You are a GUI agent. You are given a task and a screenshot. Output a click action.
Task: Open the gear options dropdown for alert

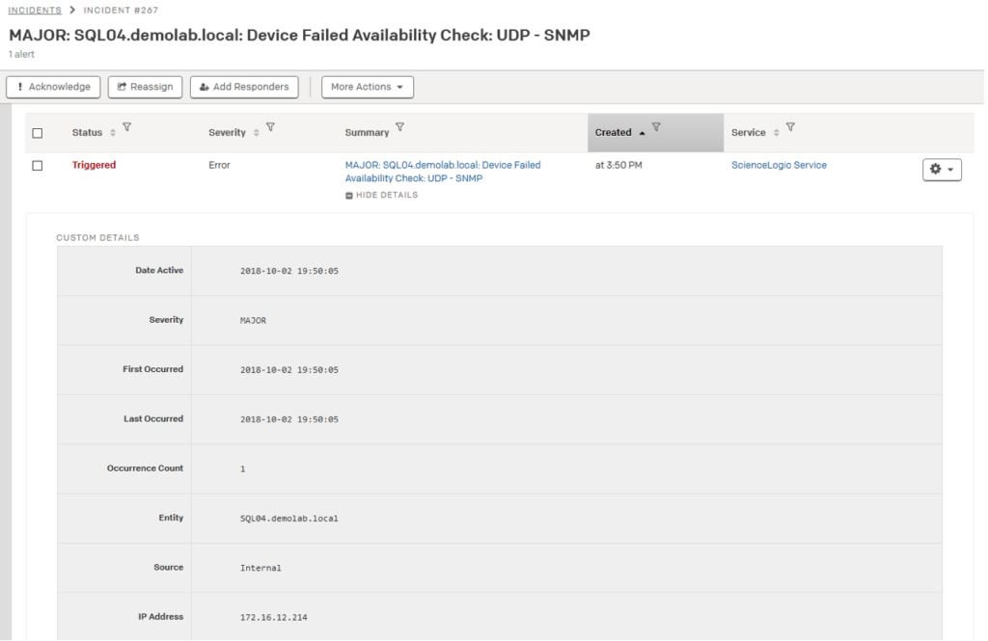[x=941, y=170]
